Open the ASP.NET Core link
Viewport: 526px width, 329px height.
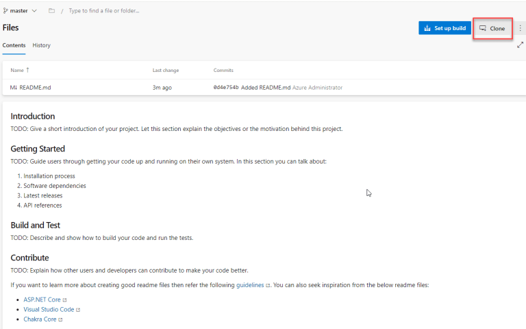tap(42, 300)
